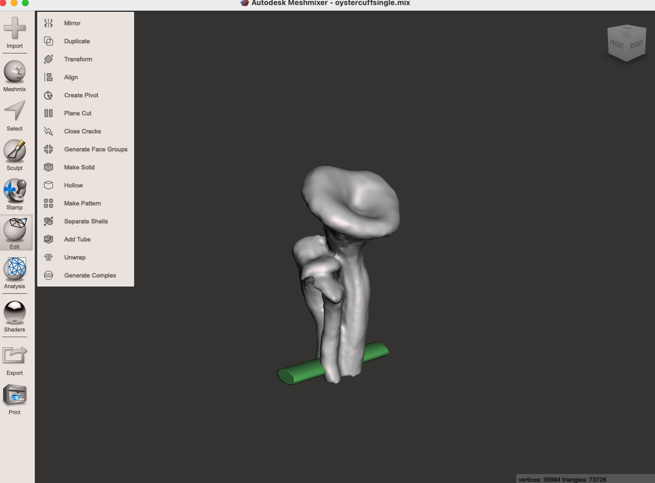Open Transform menu entry
Viewport: 655px width, 483px height.
coord(78,59)
